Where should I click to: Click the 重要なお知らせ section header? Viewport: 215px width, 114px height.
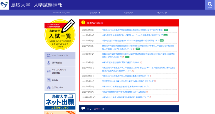coord(129,23)
